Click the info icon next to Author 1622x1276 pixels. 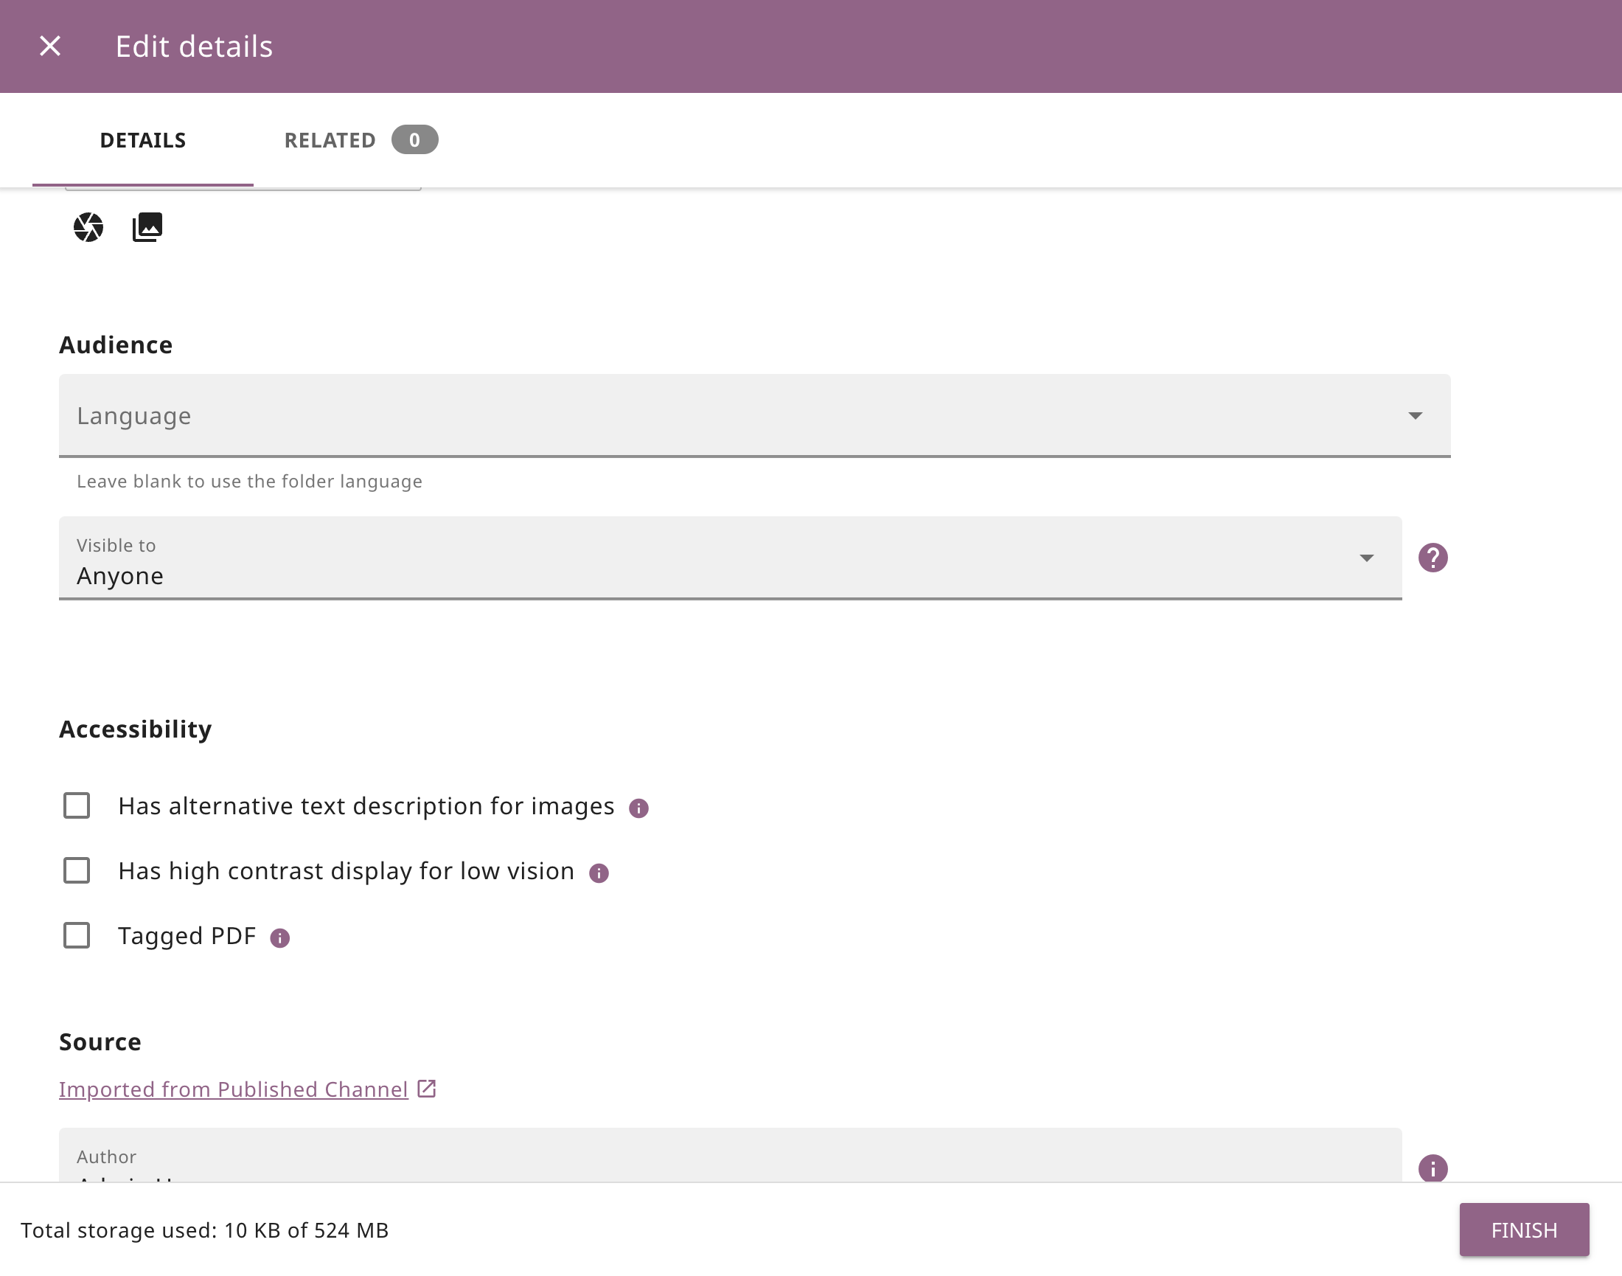1433,1168
